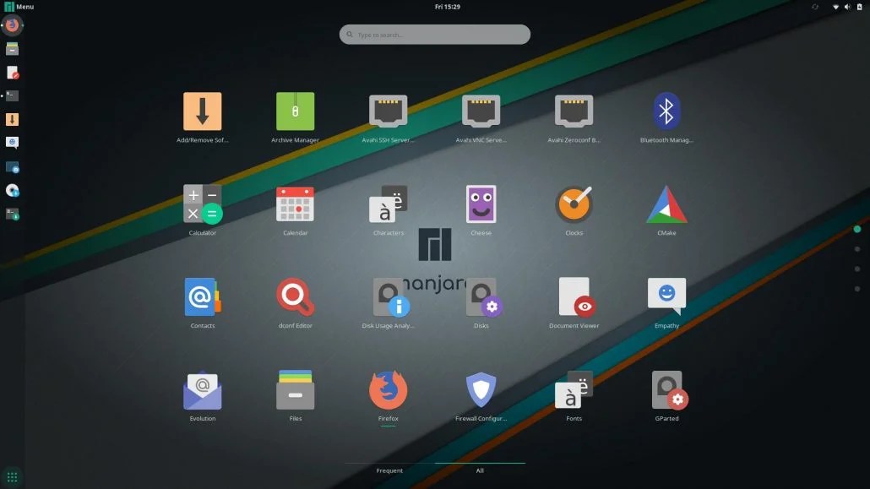Open the Calendar app
Screen dimensions: 870x489
click(295, 209)
